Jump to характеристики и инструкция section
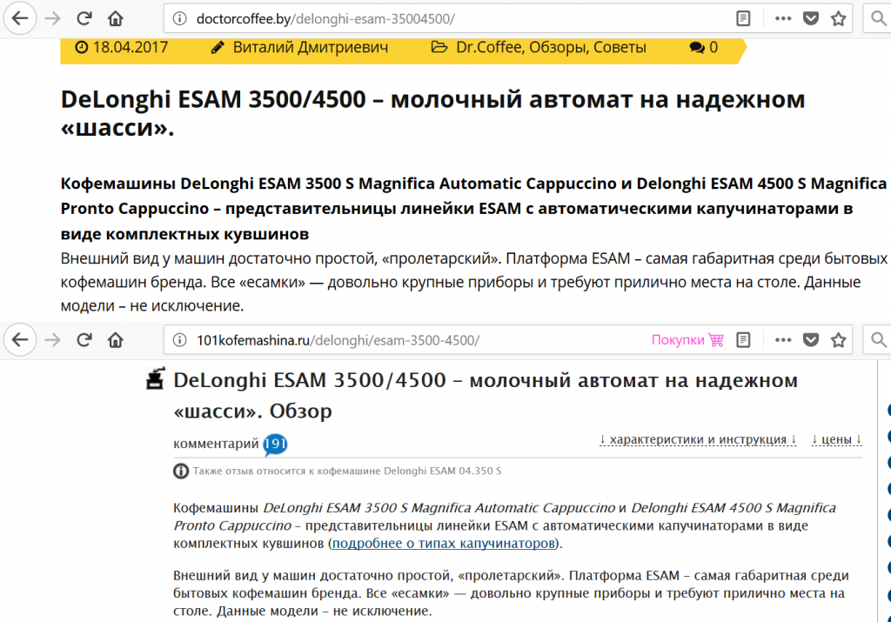This screenshot has height=622, width=891. click(x=699, y=439)
